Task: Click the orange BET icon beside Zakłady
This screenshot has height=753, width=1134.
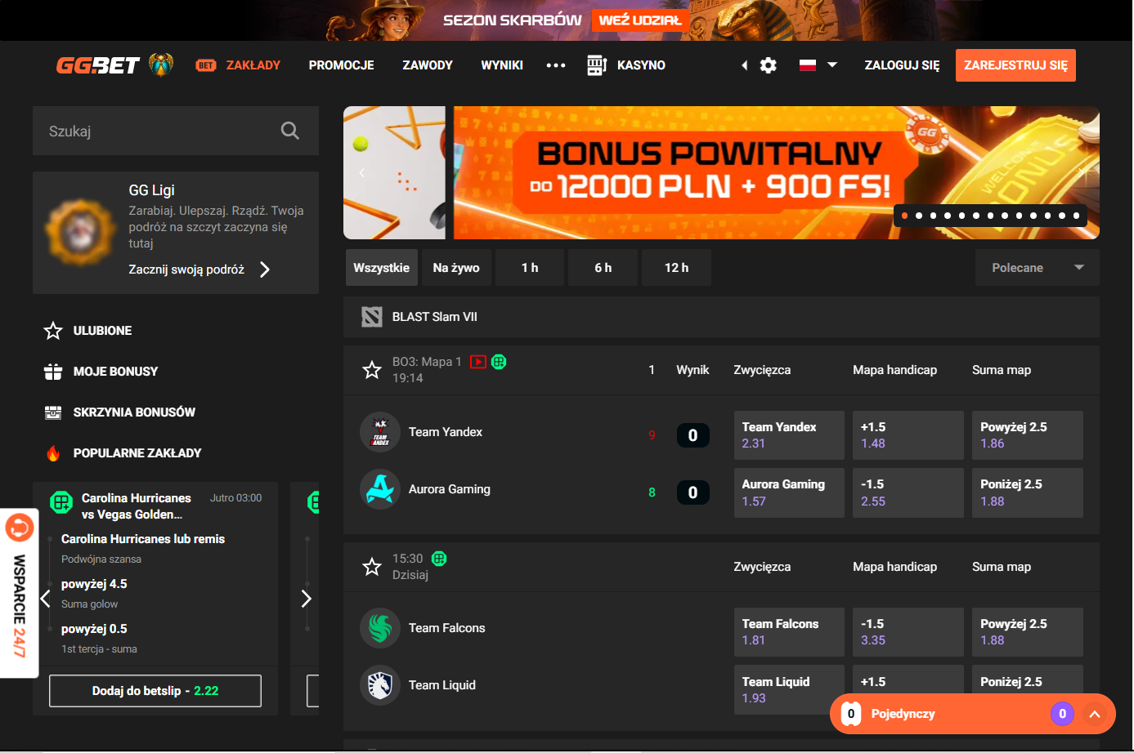Action: [x=206, y=65]
